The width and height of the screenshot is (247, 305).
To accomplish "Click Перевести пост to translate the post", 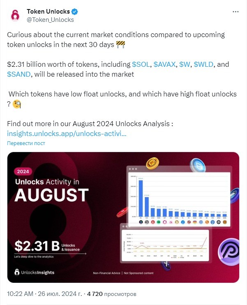I will (x=26, y=143).
